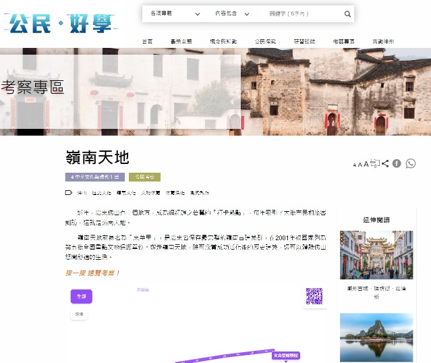Click the 嶺南天地 article title

[97, 157]
